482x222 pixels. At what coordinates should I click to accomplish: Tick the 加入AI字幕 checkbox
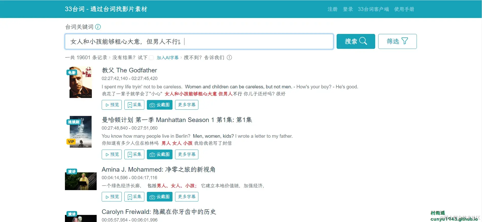click(151, 58)
